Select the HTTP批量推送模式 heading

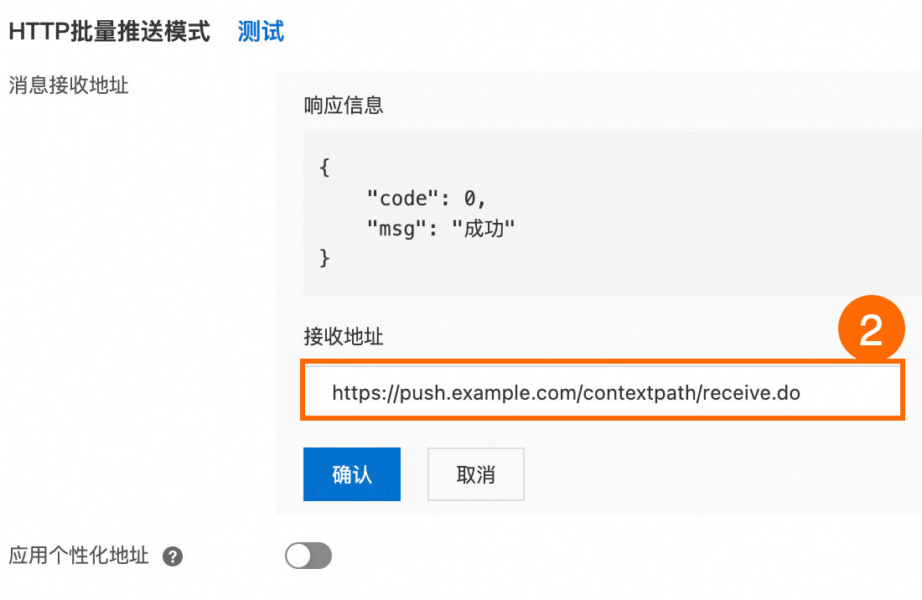coord(109,32)
